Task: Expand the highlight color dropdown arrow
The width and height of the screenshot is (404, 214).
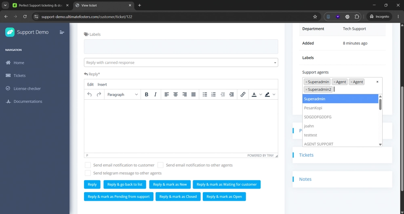Action: tap(274, 94)
